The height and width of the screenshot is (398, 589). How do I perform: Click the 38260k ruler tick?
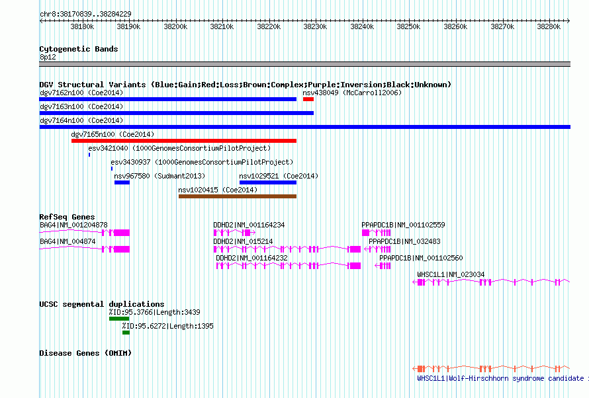pos(456,26)
